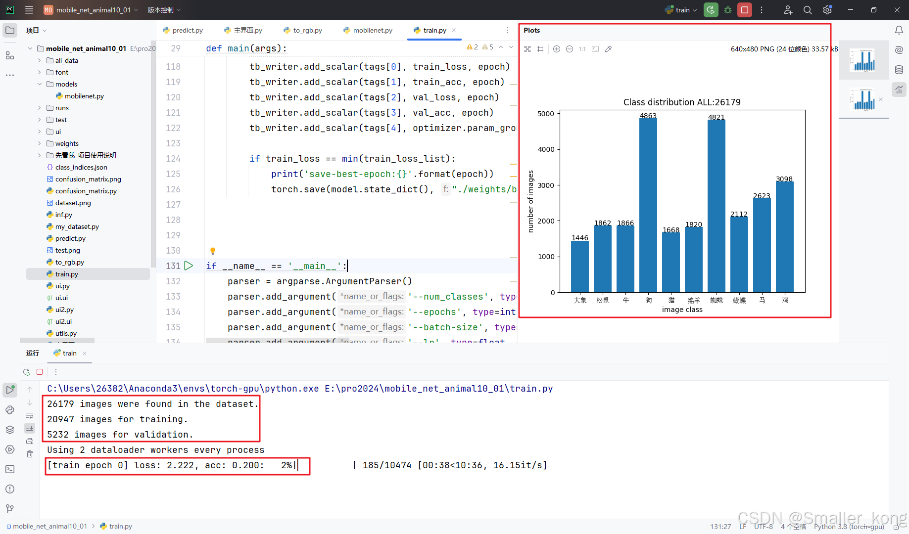909x534 pixels.
Task: Open the Python Packages layers icon
Action: (10, 430)
